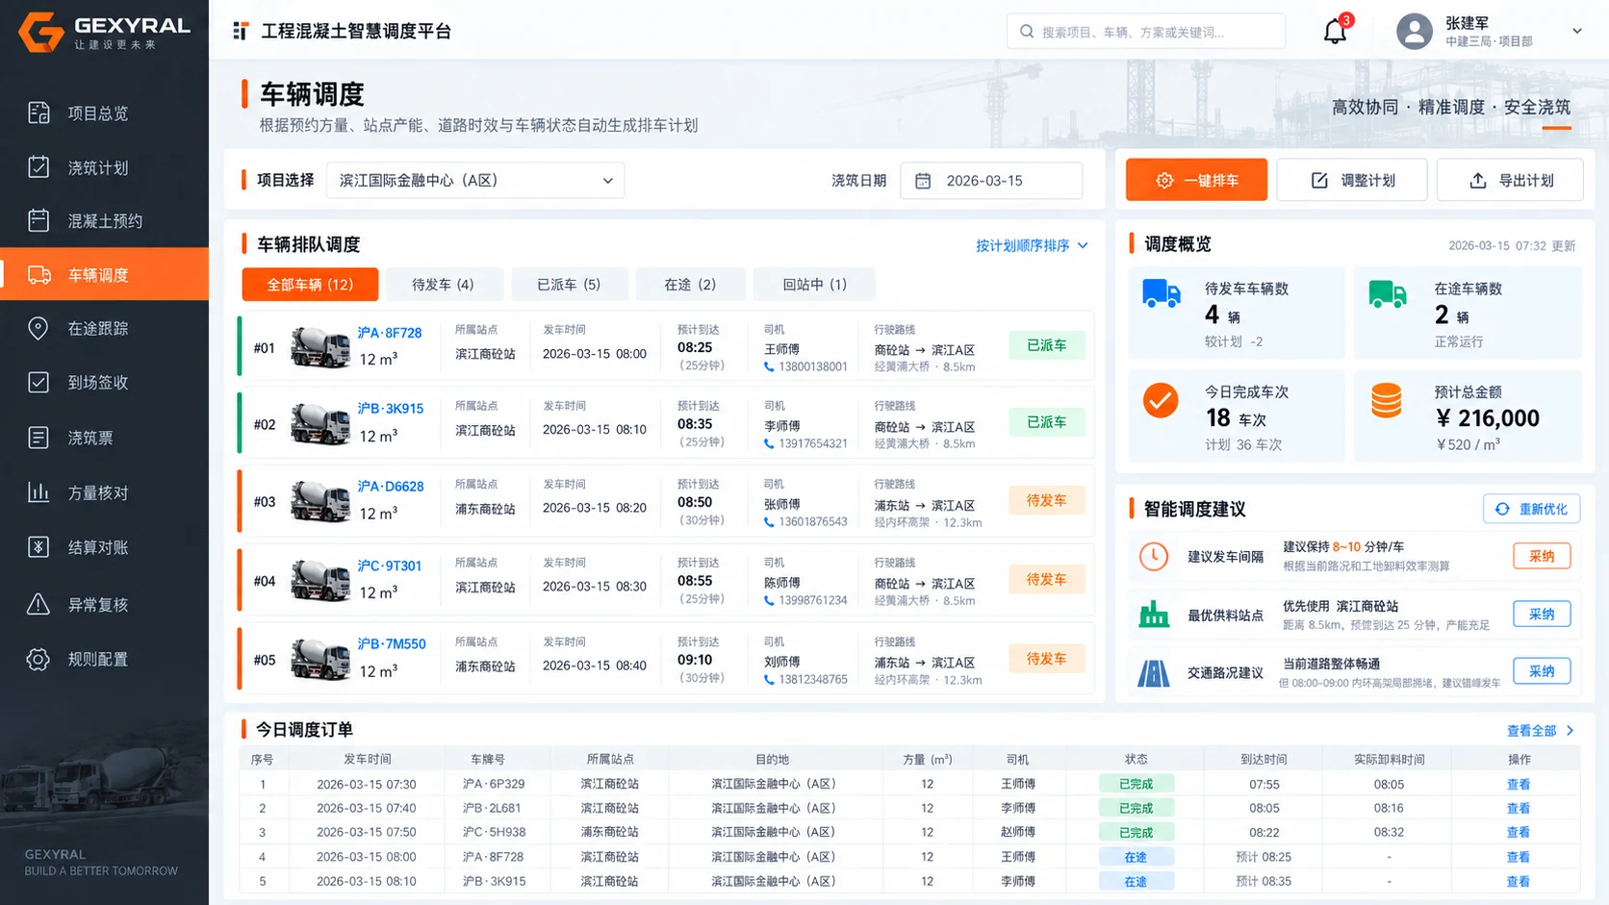Click 到场签收 check icon in sidebar

[38, 382]
